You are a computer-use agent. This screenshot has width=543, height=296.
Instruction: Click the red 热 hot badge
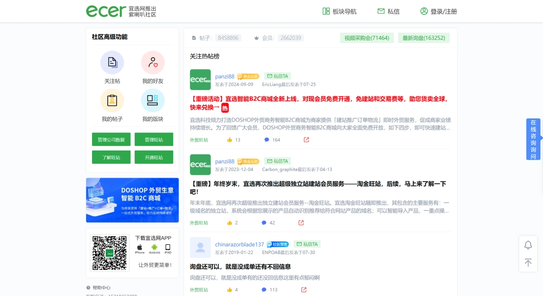(x=225, y=108)
